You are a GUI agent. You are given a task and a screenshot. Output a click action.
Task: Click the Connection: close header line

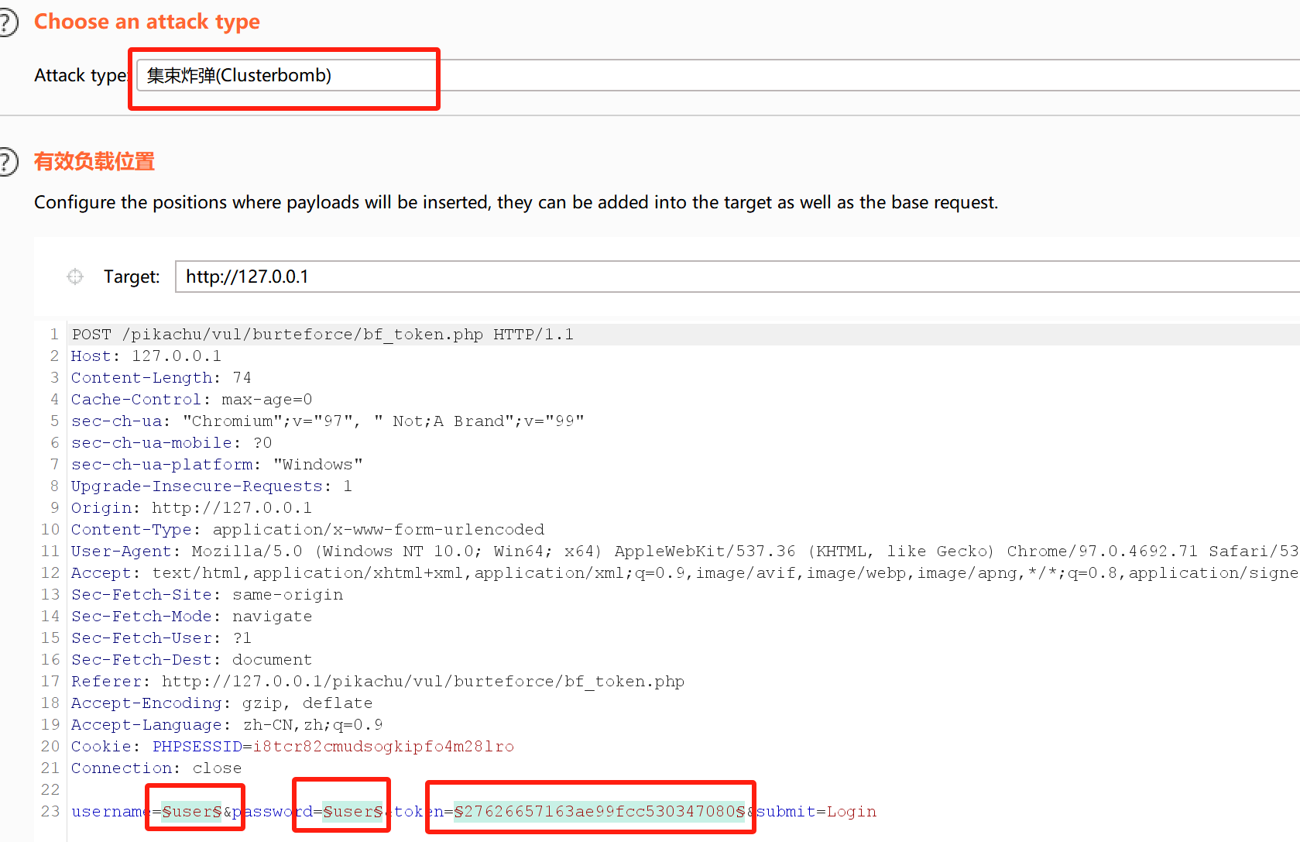pyautogui.click(x=156, y=768)
